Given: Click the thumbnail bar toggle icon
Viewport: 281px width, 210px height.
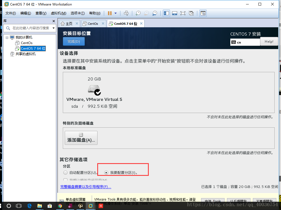Looking at the screenshot, I should (175, 13).
